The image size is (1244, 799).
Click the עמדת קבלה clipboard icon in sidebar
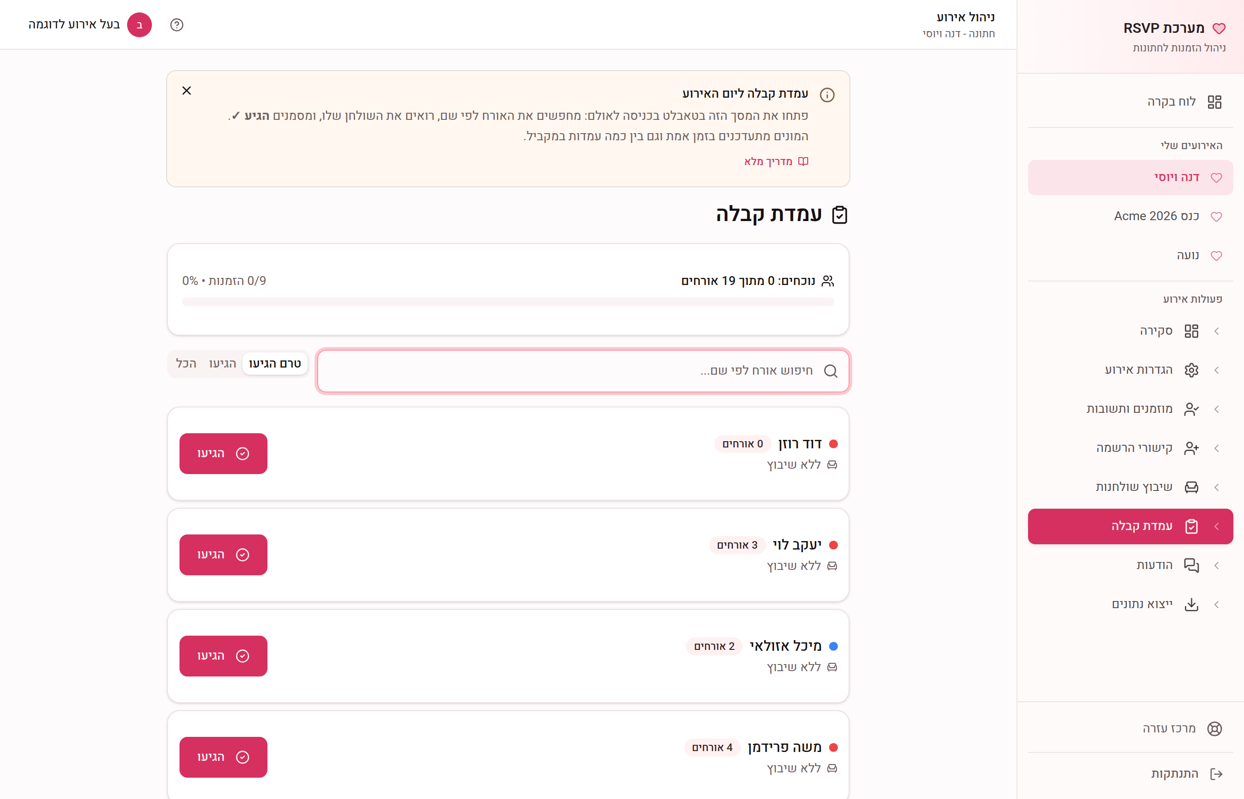pos(1192,526)
